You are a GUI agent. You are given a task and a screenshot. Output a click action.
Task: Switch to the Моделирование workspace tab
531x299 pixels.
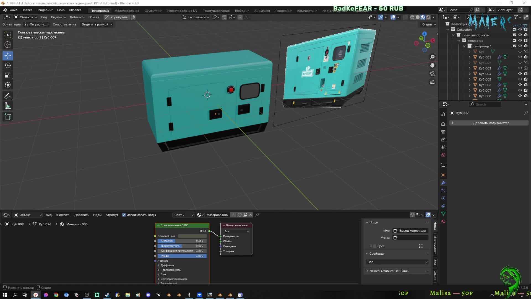127,11
